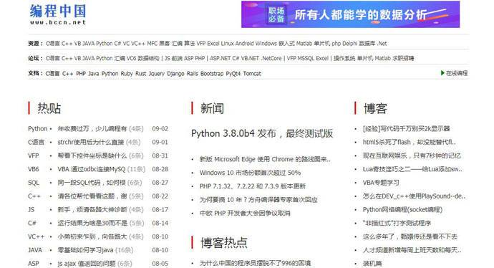Open MSSQL forum in the 论坛 row
494x268 pixels.
coord(306,58)
